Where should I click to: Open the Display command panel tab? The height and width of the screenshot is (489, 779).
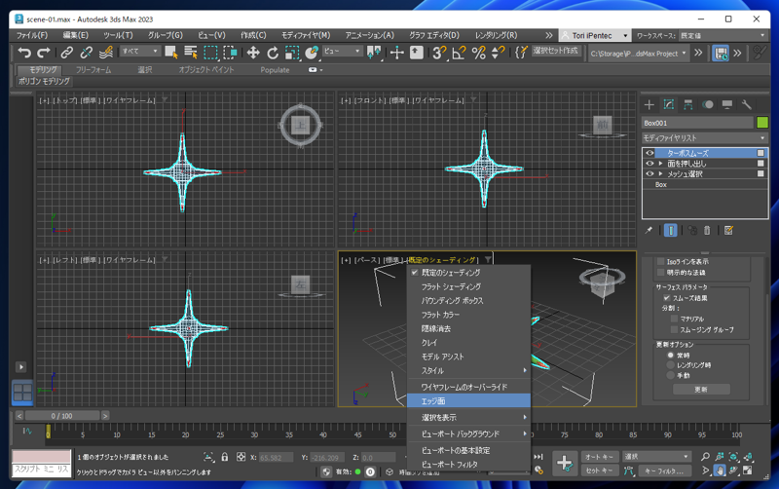click(x=727, y=104)
